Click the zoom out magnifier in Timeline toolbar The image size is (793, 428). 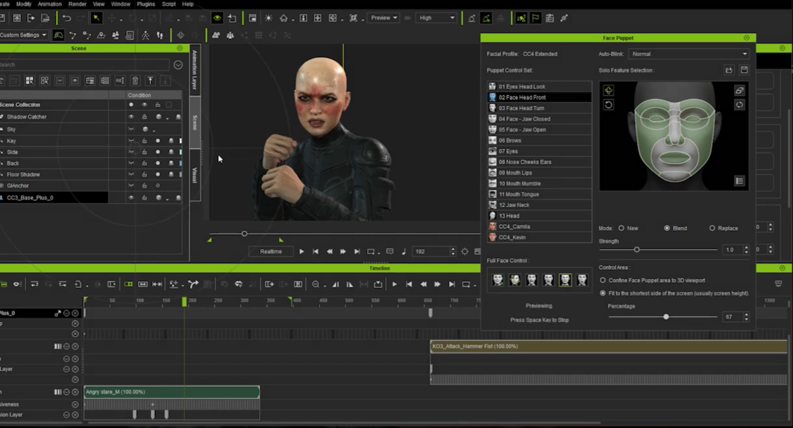315,284
